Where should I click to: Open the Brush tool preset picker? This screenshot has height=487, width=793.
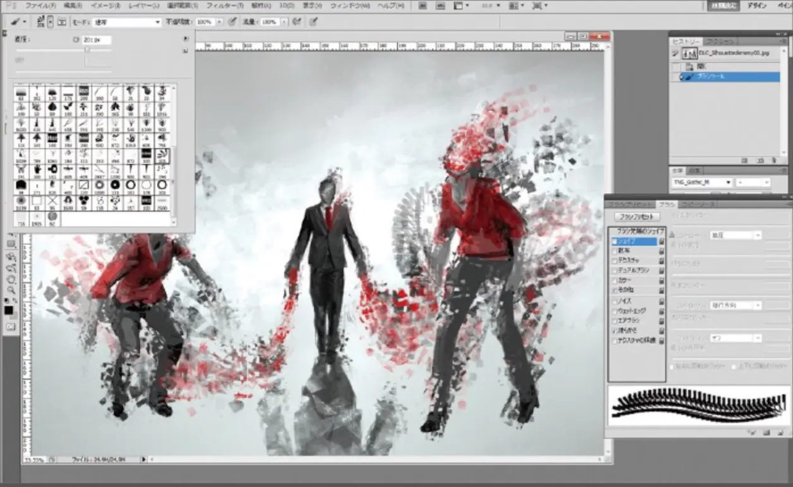point(18,21)
